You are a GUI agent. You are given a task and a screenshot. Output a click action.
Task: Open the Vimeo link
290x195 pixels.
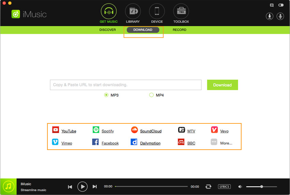pyautogui.click(x=67, y=143)
